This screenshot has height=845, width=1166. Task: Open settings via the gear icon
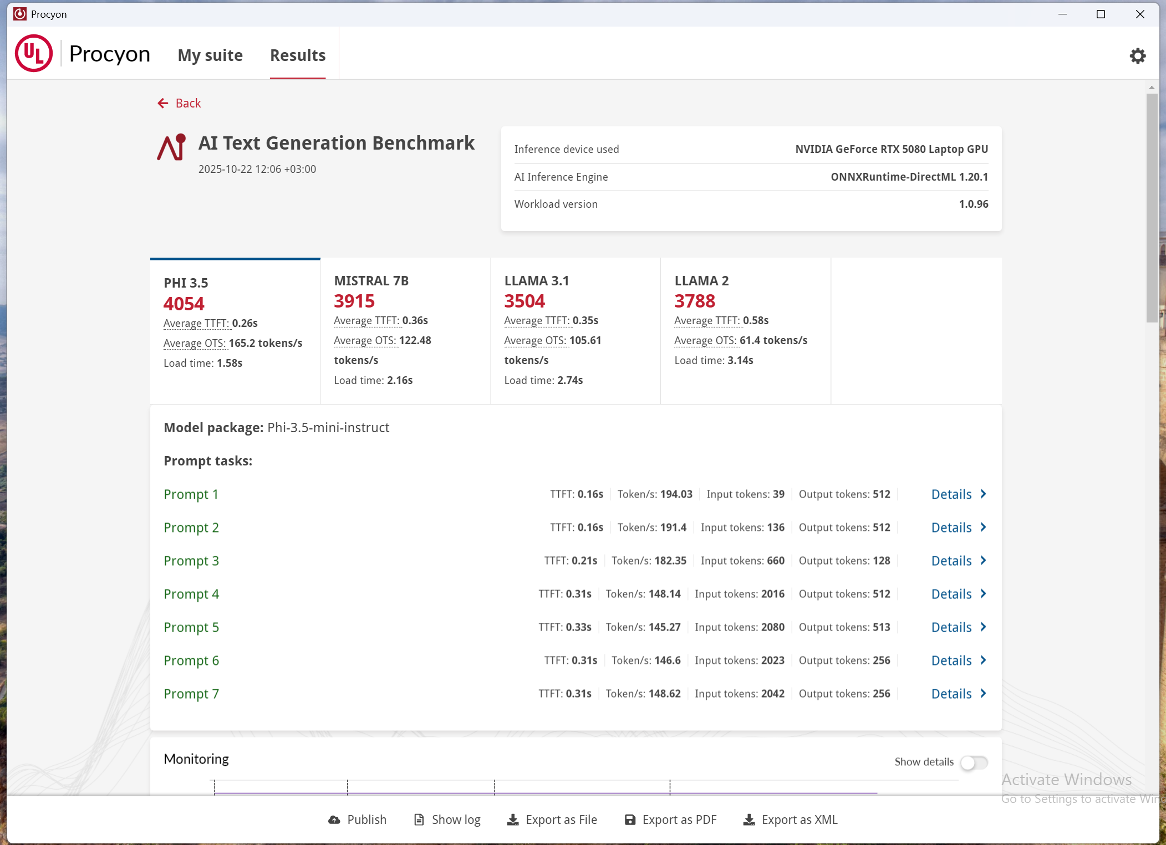point(1137,55)
